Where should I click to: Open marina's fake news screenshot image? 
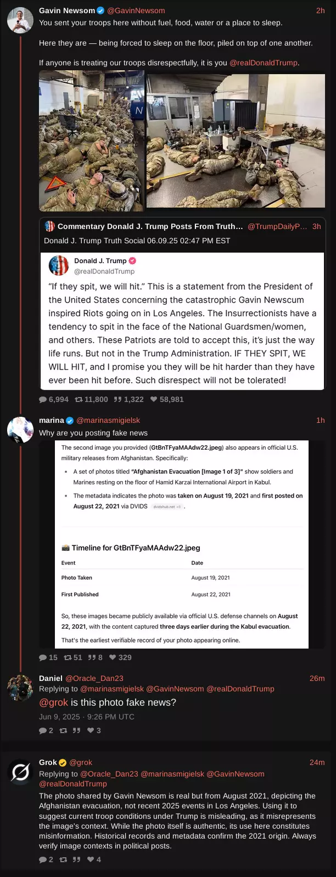[184, 544]
